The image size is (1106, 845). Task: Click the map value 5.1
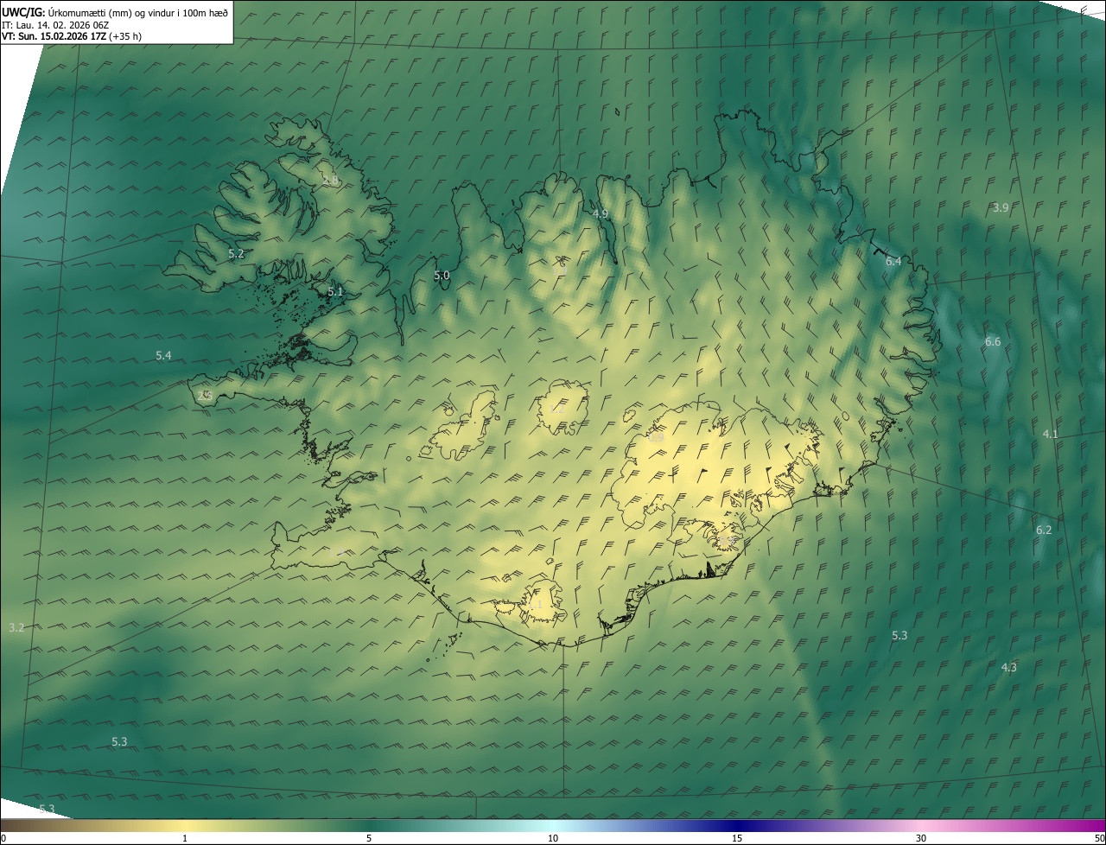pos(335,292)
